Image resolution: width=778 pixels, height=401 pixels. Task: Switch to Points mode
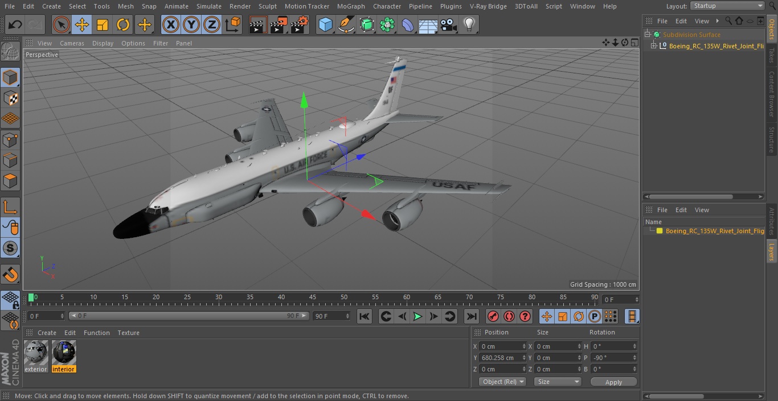10,139
